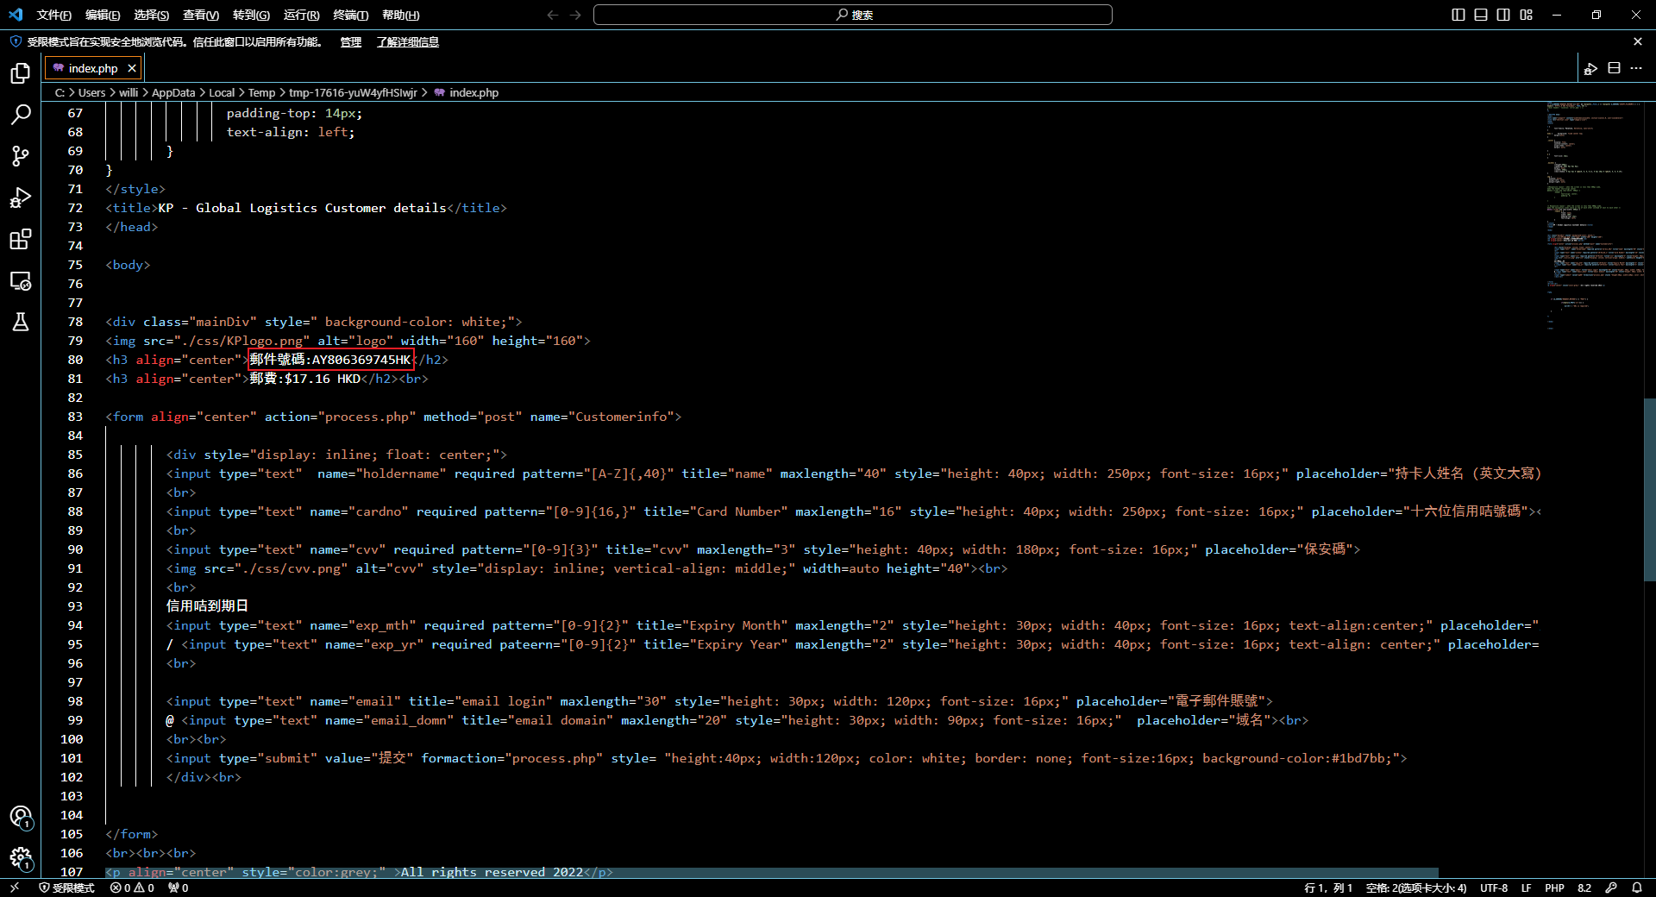Screen dimensions: 1656x897
Task: Select PHP language mode in status bar
Action: tap(1554, 888)
